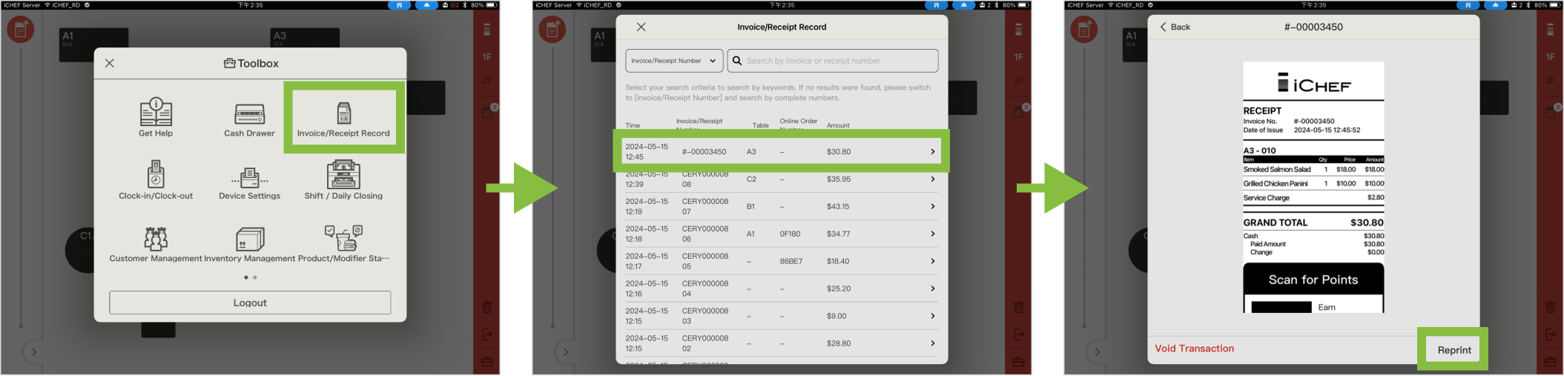Click Reprint on the receipt
Screen dimensions: 1564x376
point(1454,350)
